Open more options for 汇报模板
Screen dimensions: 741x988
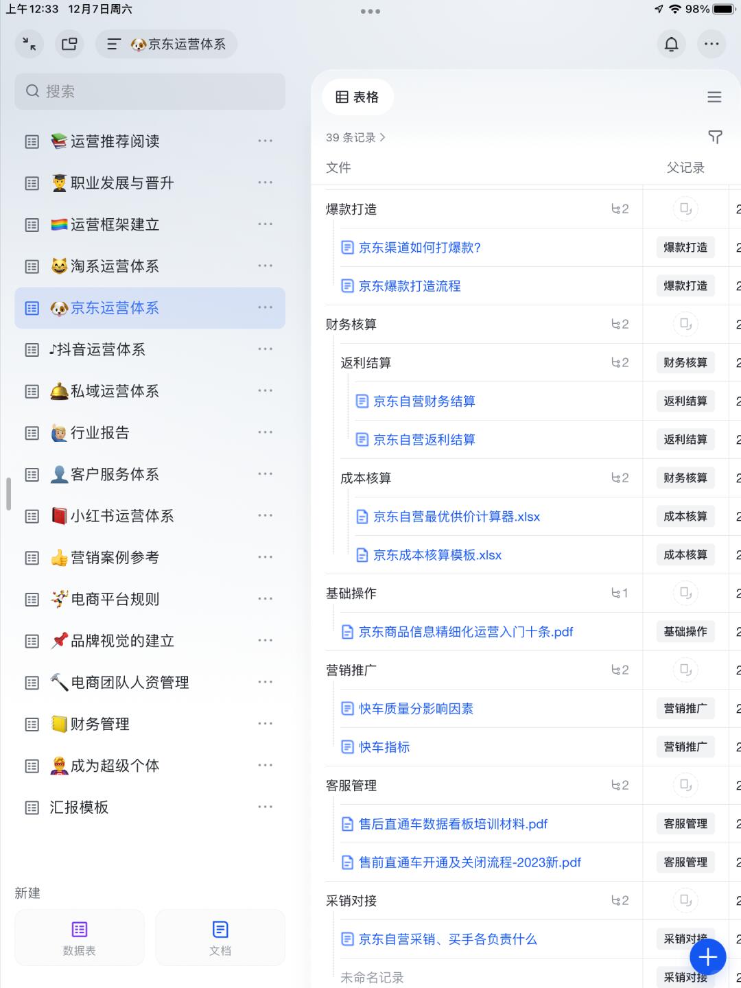click(266, 807)
